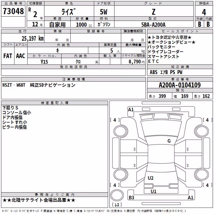Click the 注意事項欄 header
This screenshot has width=214, height=214.
(x=74, y=79)
